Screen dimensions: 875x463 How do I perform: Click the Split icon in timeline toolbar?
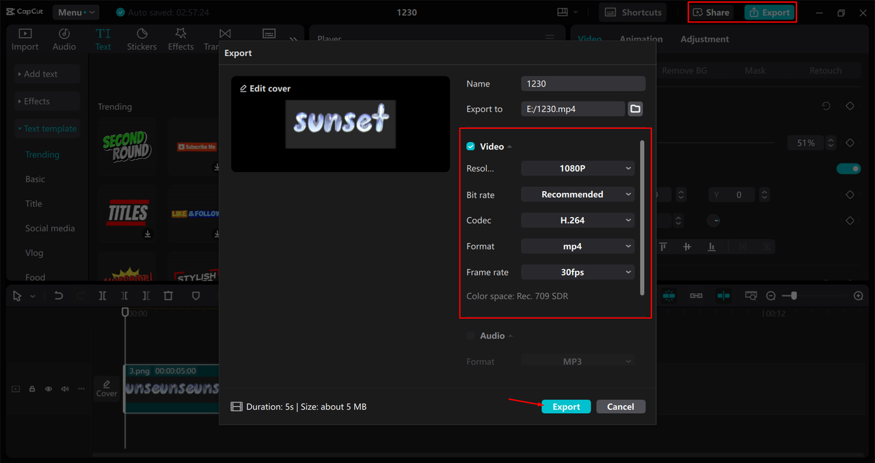click(102, 296)
